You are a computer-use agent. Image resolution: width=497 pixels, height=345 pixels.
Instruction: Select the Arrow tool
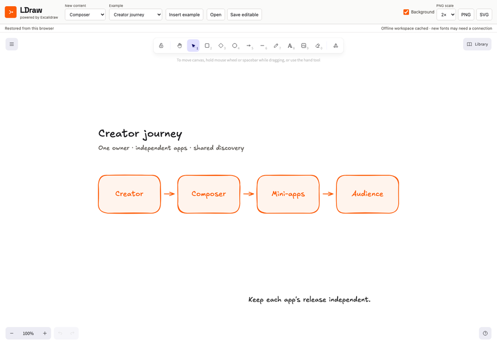(248, 46)
